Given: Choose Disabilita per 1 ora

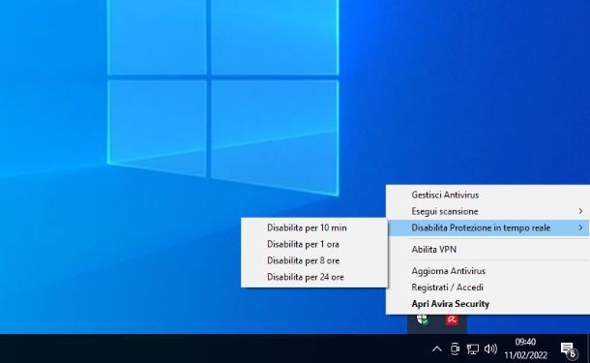Looking at the screenshot, I should pyautogui.click(x=314, y=244).
